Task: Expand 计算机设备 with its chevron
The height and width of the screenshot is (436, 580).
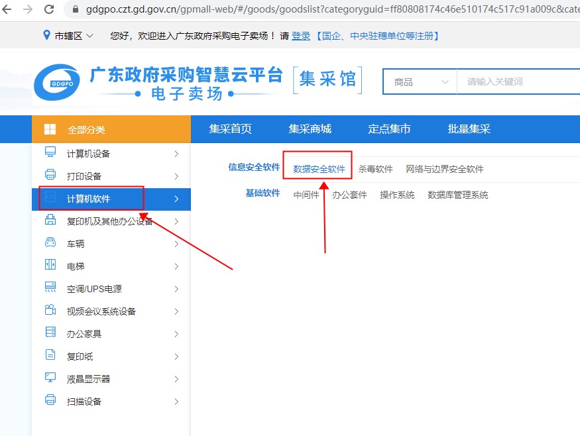Action: point(176,154)
